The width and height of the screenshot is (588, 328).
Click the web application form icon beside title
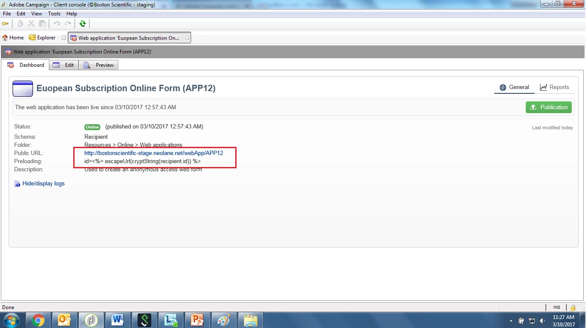(23, 88)
